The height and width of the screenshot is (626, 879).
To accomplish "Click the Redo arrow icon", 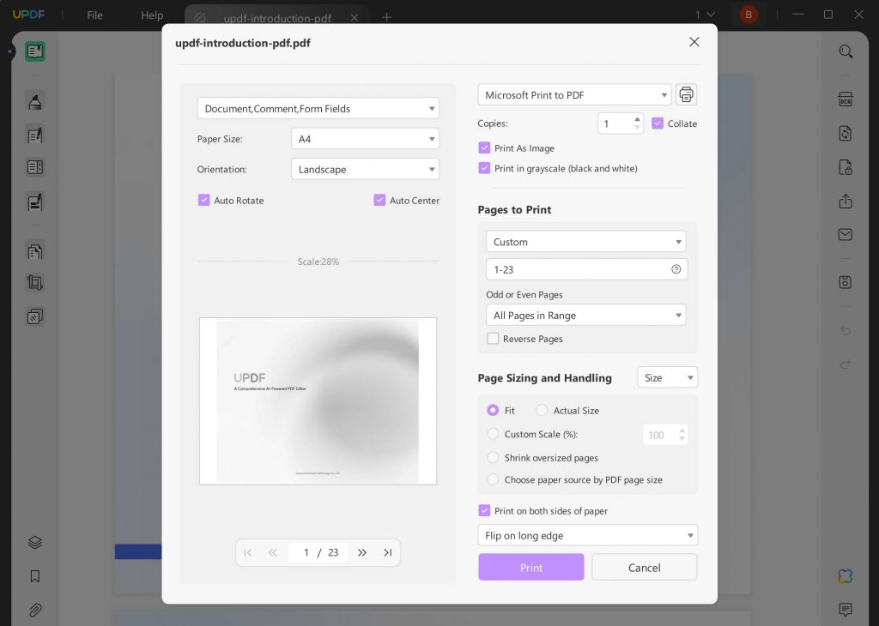I will coord(846,365).
